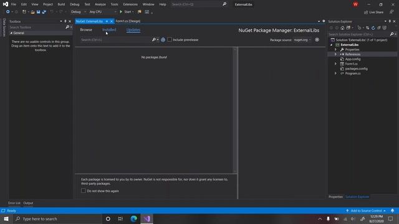
Task: Open Task View on taskbar
Action: 120,218
